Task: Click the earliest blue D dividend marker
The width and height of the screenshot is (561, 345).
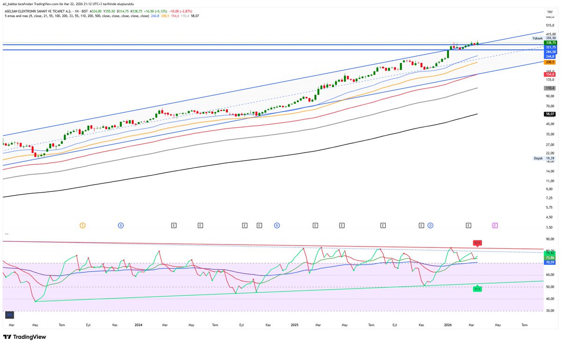Action: pos(121,225)
